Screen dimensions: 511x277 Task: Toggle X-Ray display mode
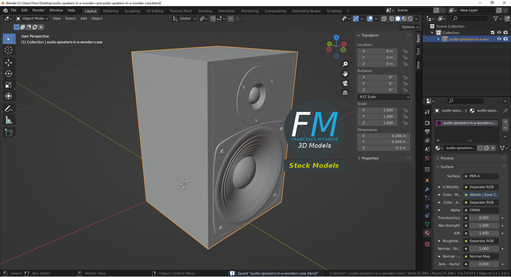pyautogui.click(x=384, y=19)
